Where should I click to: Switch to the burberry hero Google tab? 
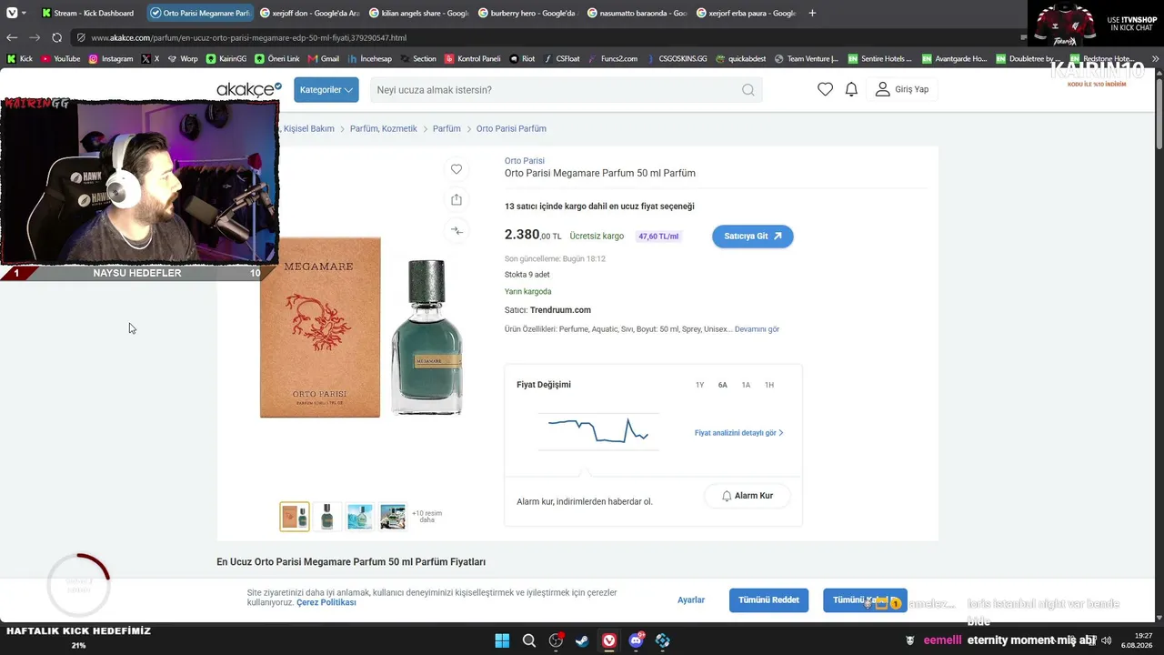[x=527, y=13]
